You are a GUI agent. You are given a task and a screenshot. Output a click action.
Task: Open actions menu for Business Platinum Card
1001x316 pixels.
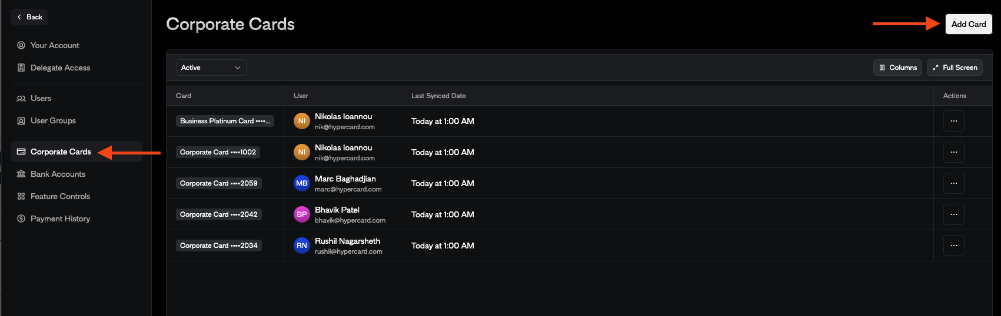click(953, 121)
